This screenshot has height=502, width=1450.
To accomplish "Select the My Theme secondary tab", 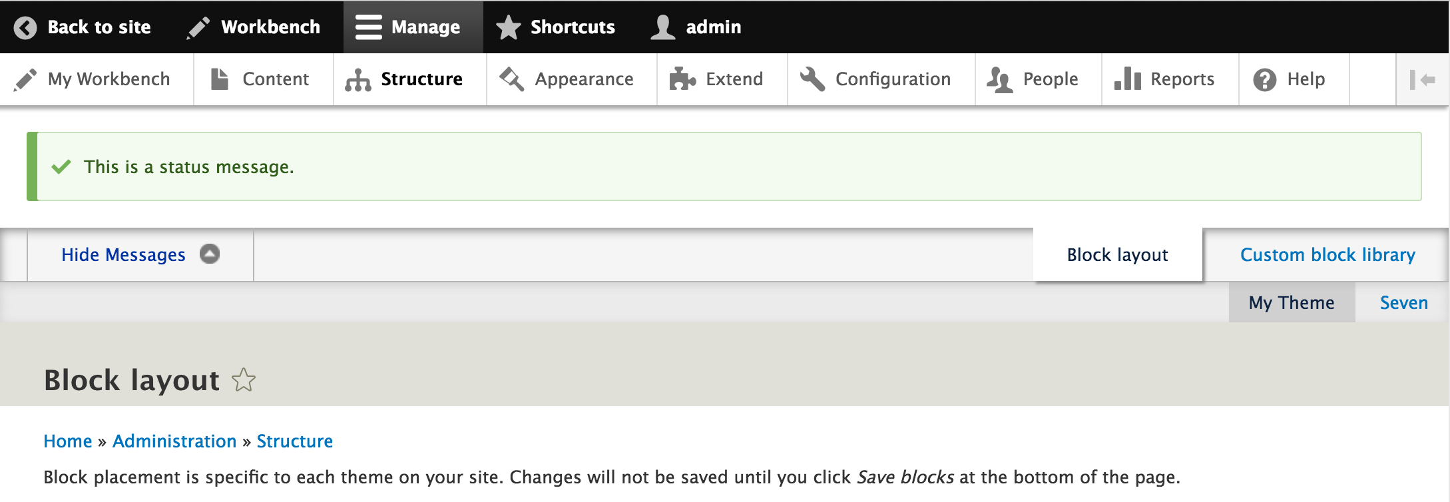I will coord(1292,303).
